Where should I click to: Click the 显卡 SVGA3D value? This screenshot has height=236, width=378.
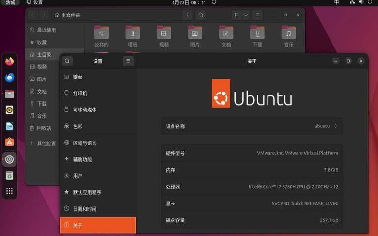(305, 203)
